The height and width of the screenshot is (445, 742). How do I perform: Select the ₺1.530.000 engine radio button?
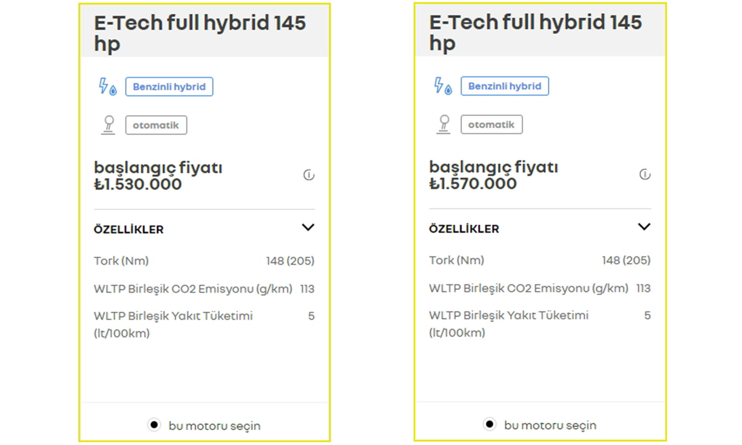pyautogui.click(x=154, y=425)
